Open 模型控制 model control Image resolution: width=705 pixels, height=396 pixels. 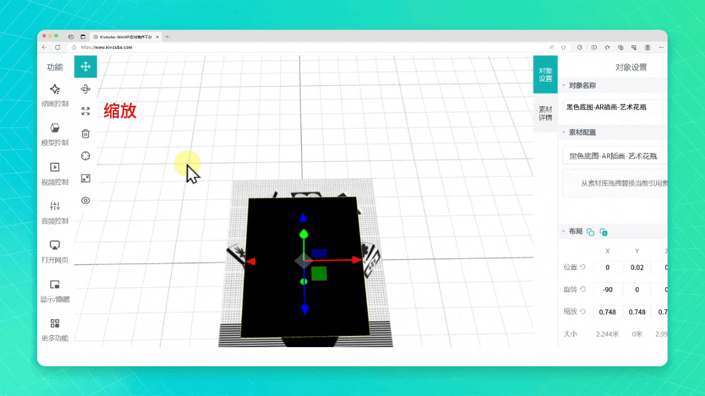point(55,134)
